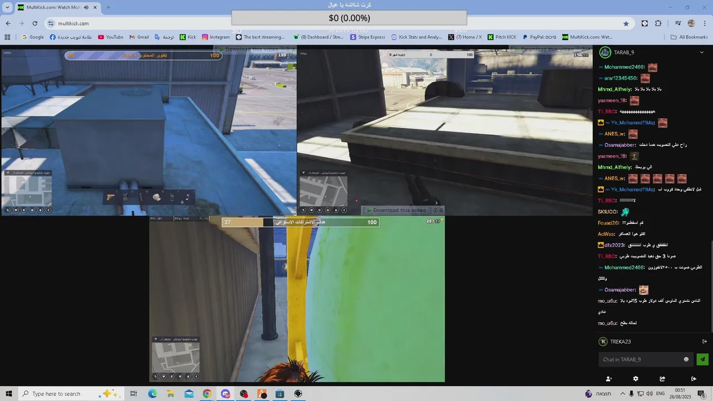This screenshot has height=401, width=713.
Task: Open Kick Stats and Analy... bookmark
Action: 417,37
